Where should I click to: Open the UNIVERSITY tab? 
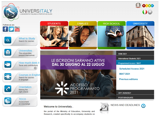pos(140,24)
